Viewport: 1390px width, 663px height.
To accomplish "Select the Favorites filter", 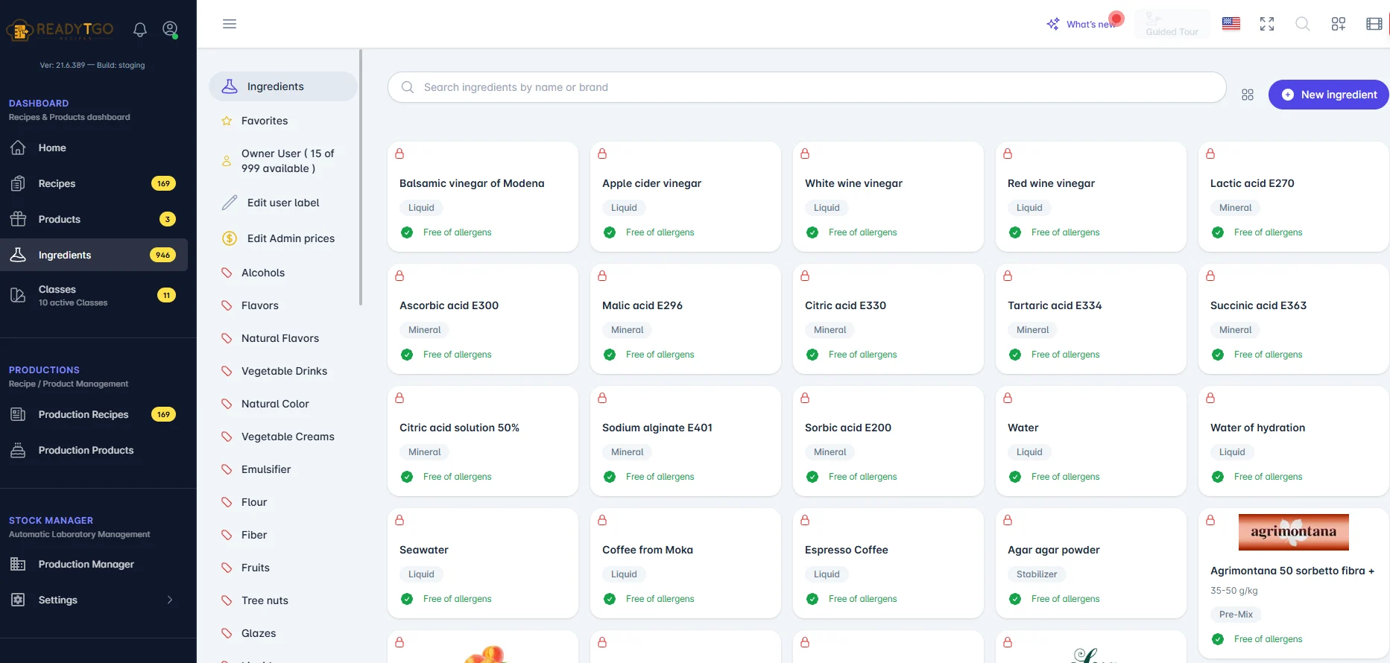I will (x=283, y=121).
